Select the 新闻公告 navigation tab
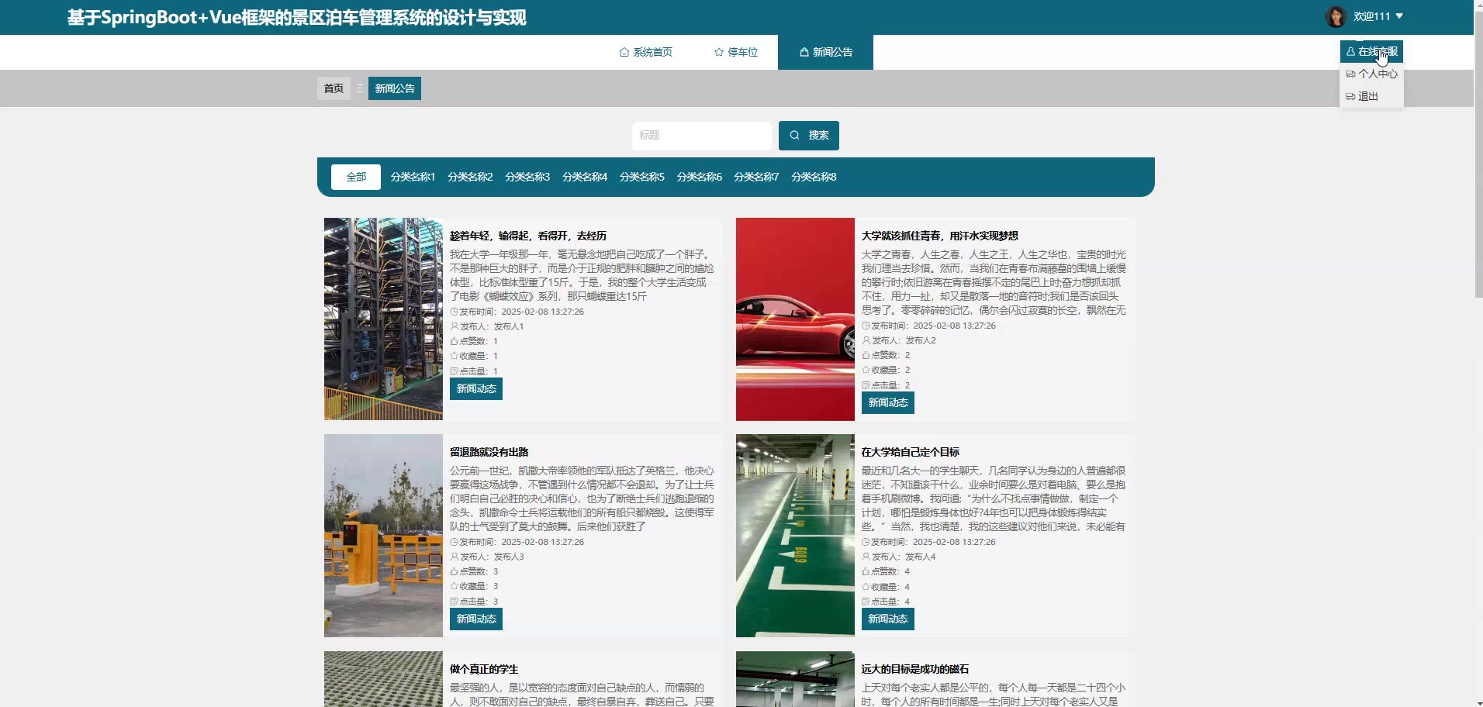The height and width of the screenshot is (707, 1483). point(825,53)
